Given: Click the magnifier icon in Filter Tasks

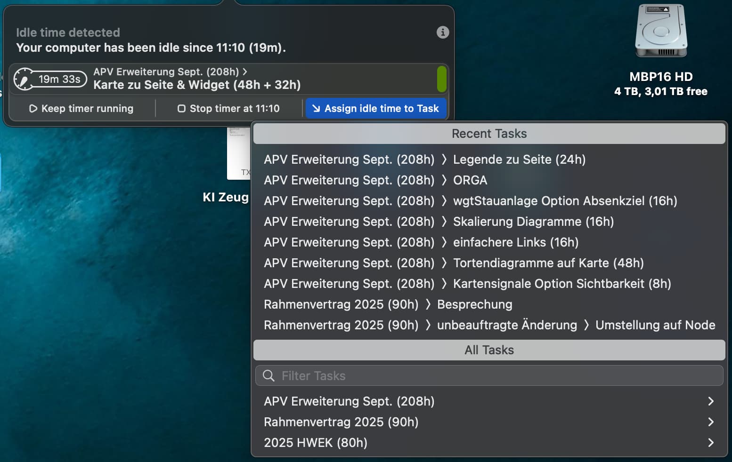Looking at the screenshot, I should pyautogui.click(x=268, y=376).
